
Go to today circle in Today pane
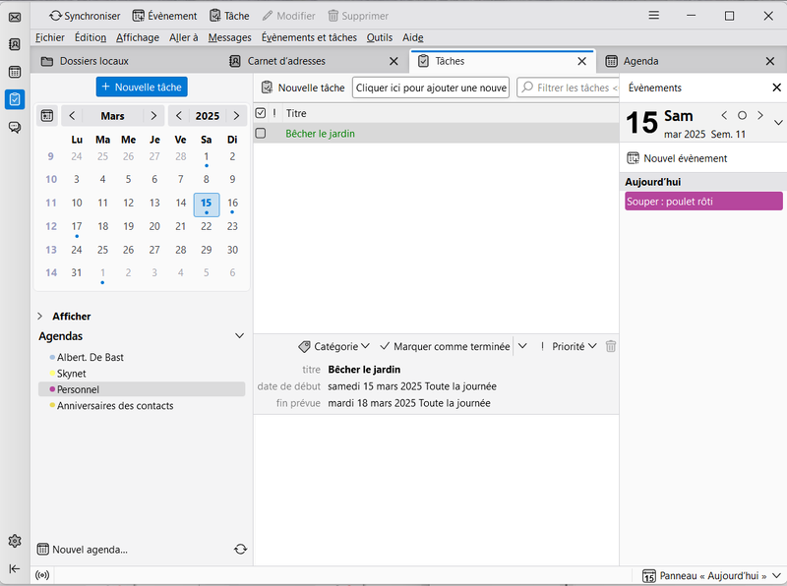click(742, 115)
